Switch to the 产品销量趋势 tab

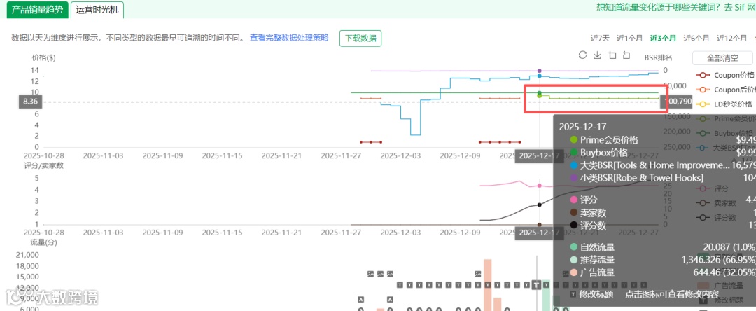point(38,9)
